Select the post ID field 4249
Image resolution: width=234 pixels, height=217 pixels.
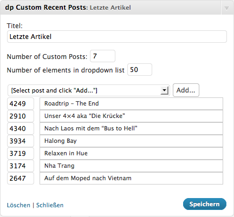21,103
